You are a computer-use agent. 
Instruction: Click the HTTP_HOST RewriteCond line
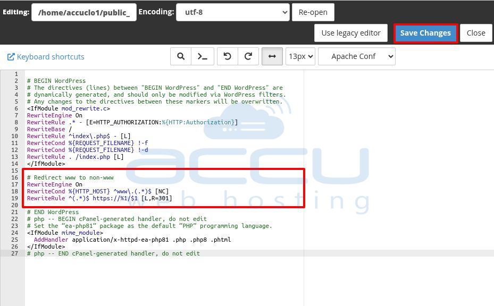[x=98, y=191]
